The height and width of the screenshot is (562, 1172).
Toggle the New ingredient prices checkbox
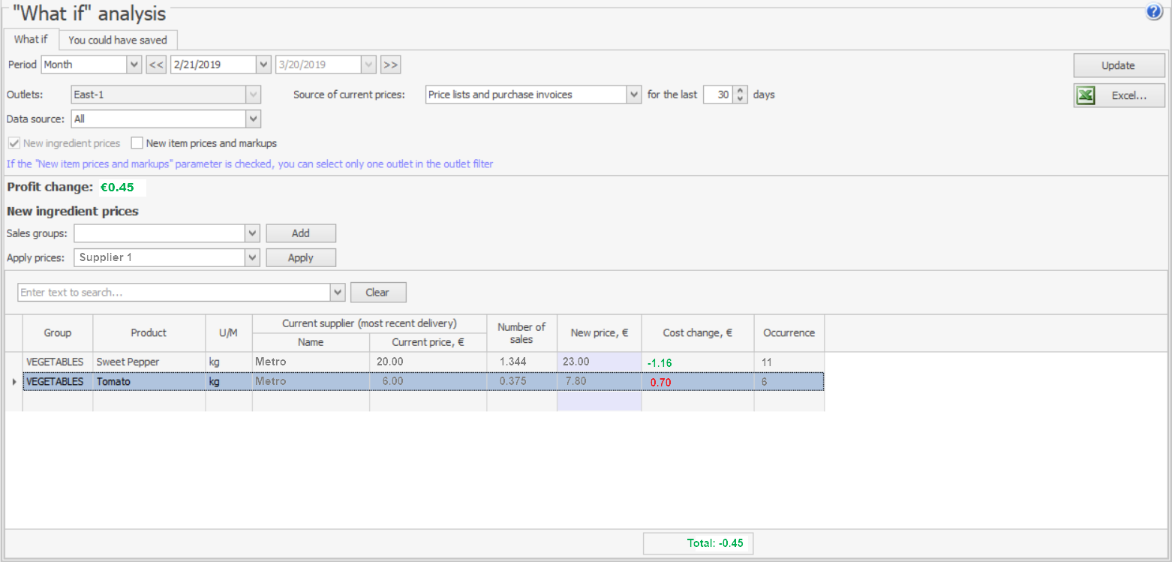click(x=14, y=143)
